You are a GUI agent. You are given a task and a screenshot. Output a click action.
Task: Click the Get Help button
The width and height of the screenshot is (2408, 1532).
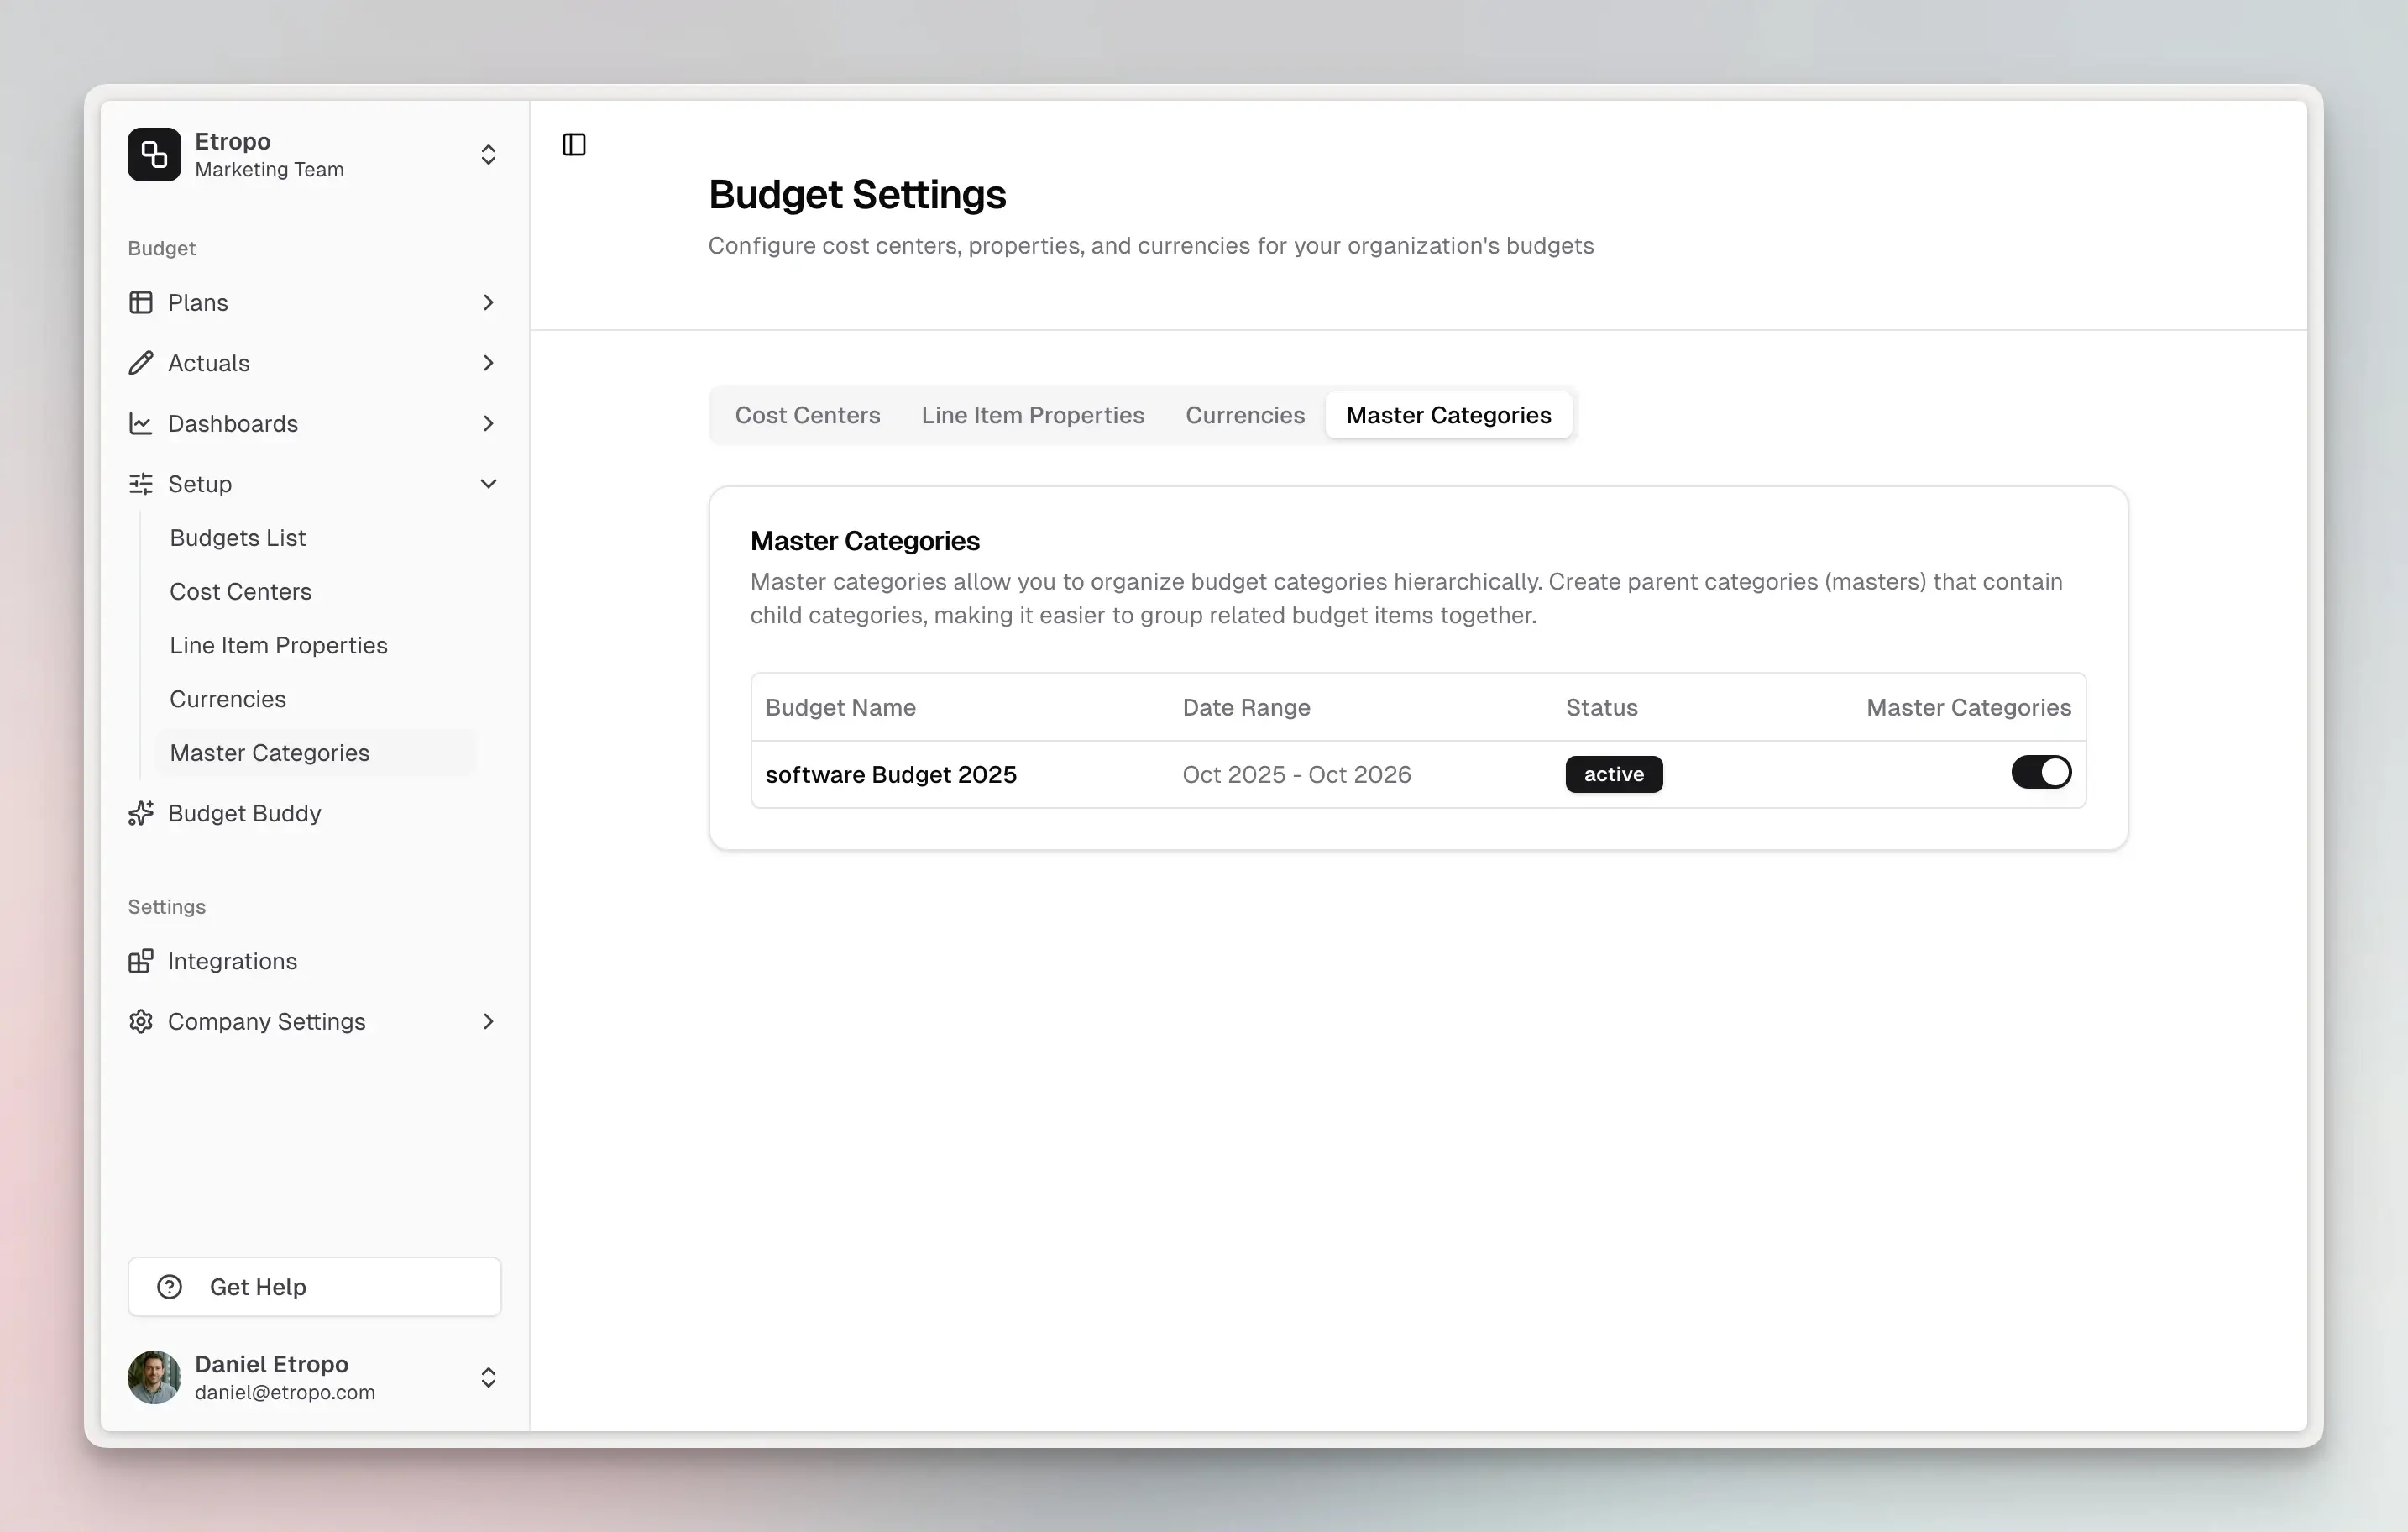314,1287
